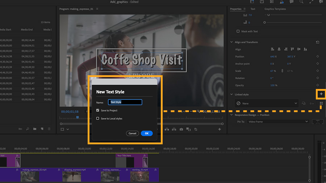Click the trash icon in Project panel
Screen dimensions: 326x183
point(49,129)
